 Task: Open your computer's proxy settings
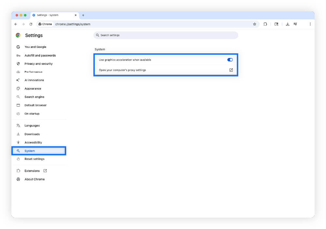tap(230, 70)
